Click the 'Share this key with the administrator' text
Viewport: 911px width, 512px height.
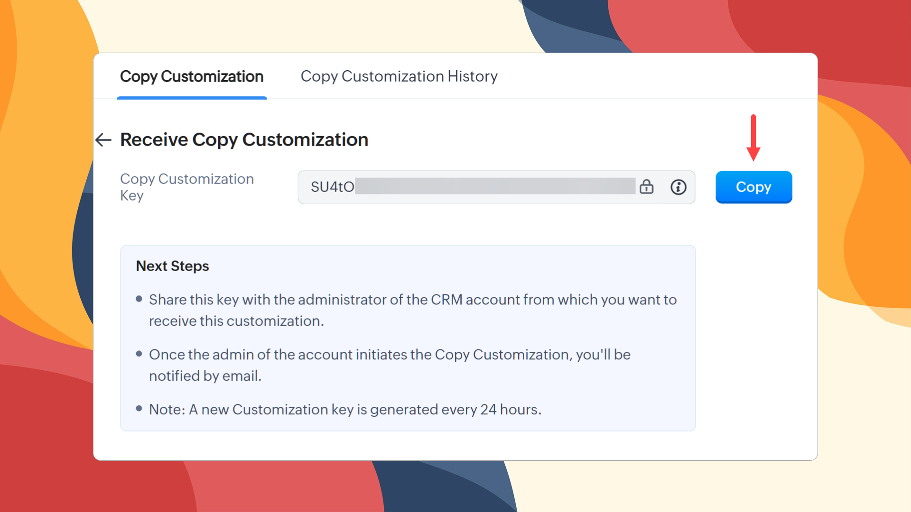412,300
